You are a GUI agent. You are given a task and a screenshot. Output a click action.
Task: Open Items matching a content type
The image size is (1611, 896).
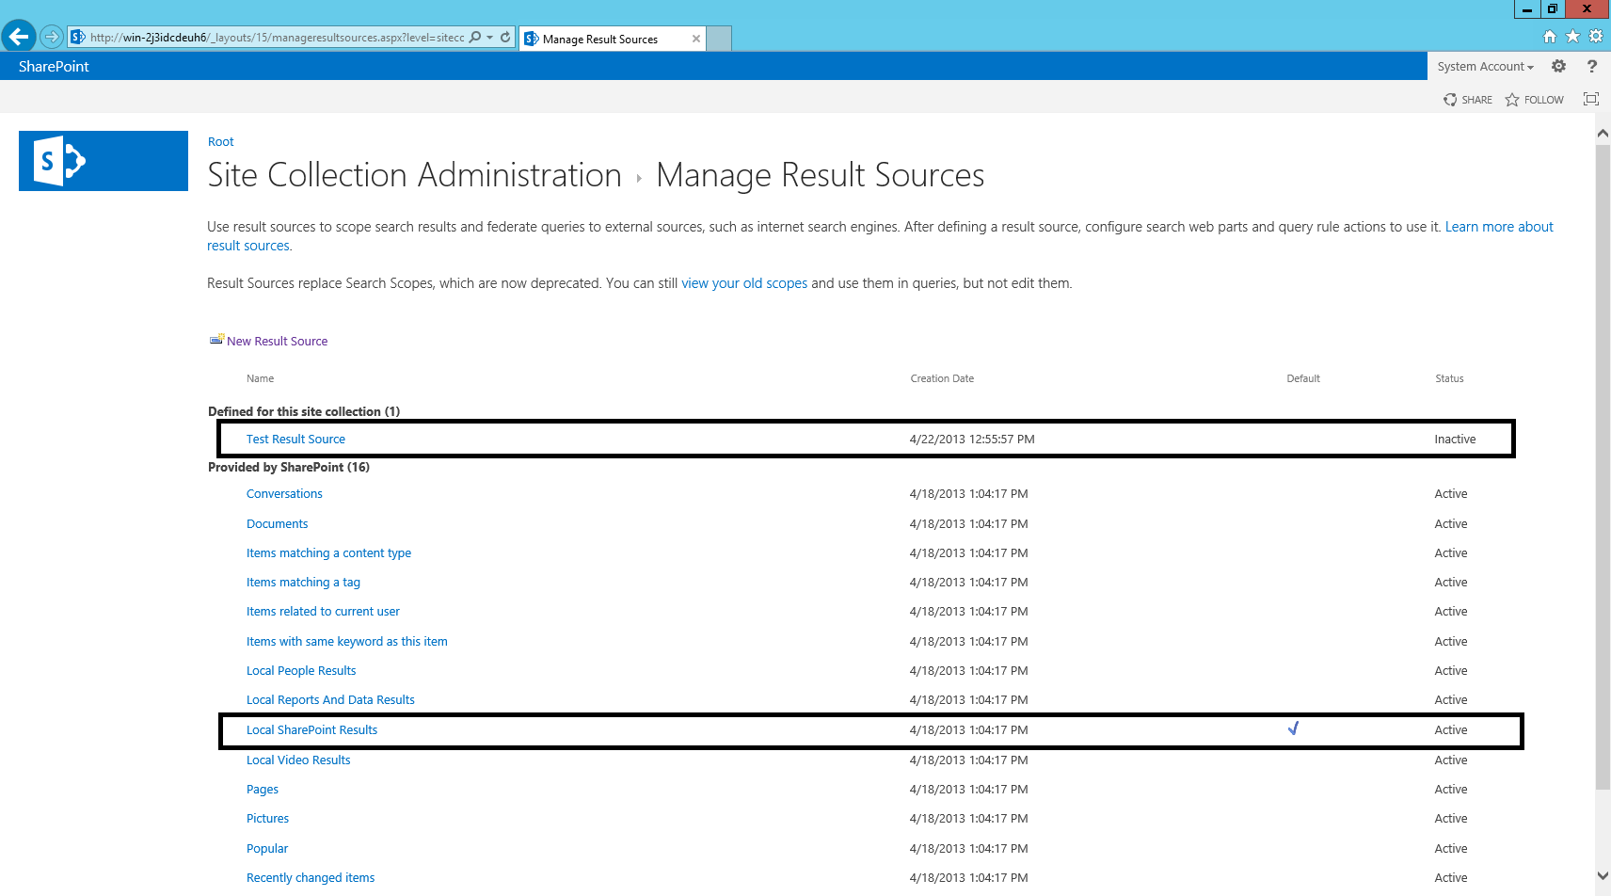[x=328, y=552]
